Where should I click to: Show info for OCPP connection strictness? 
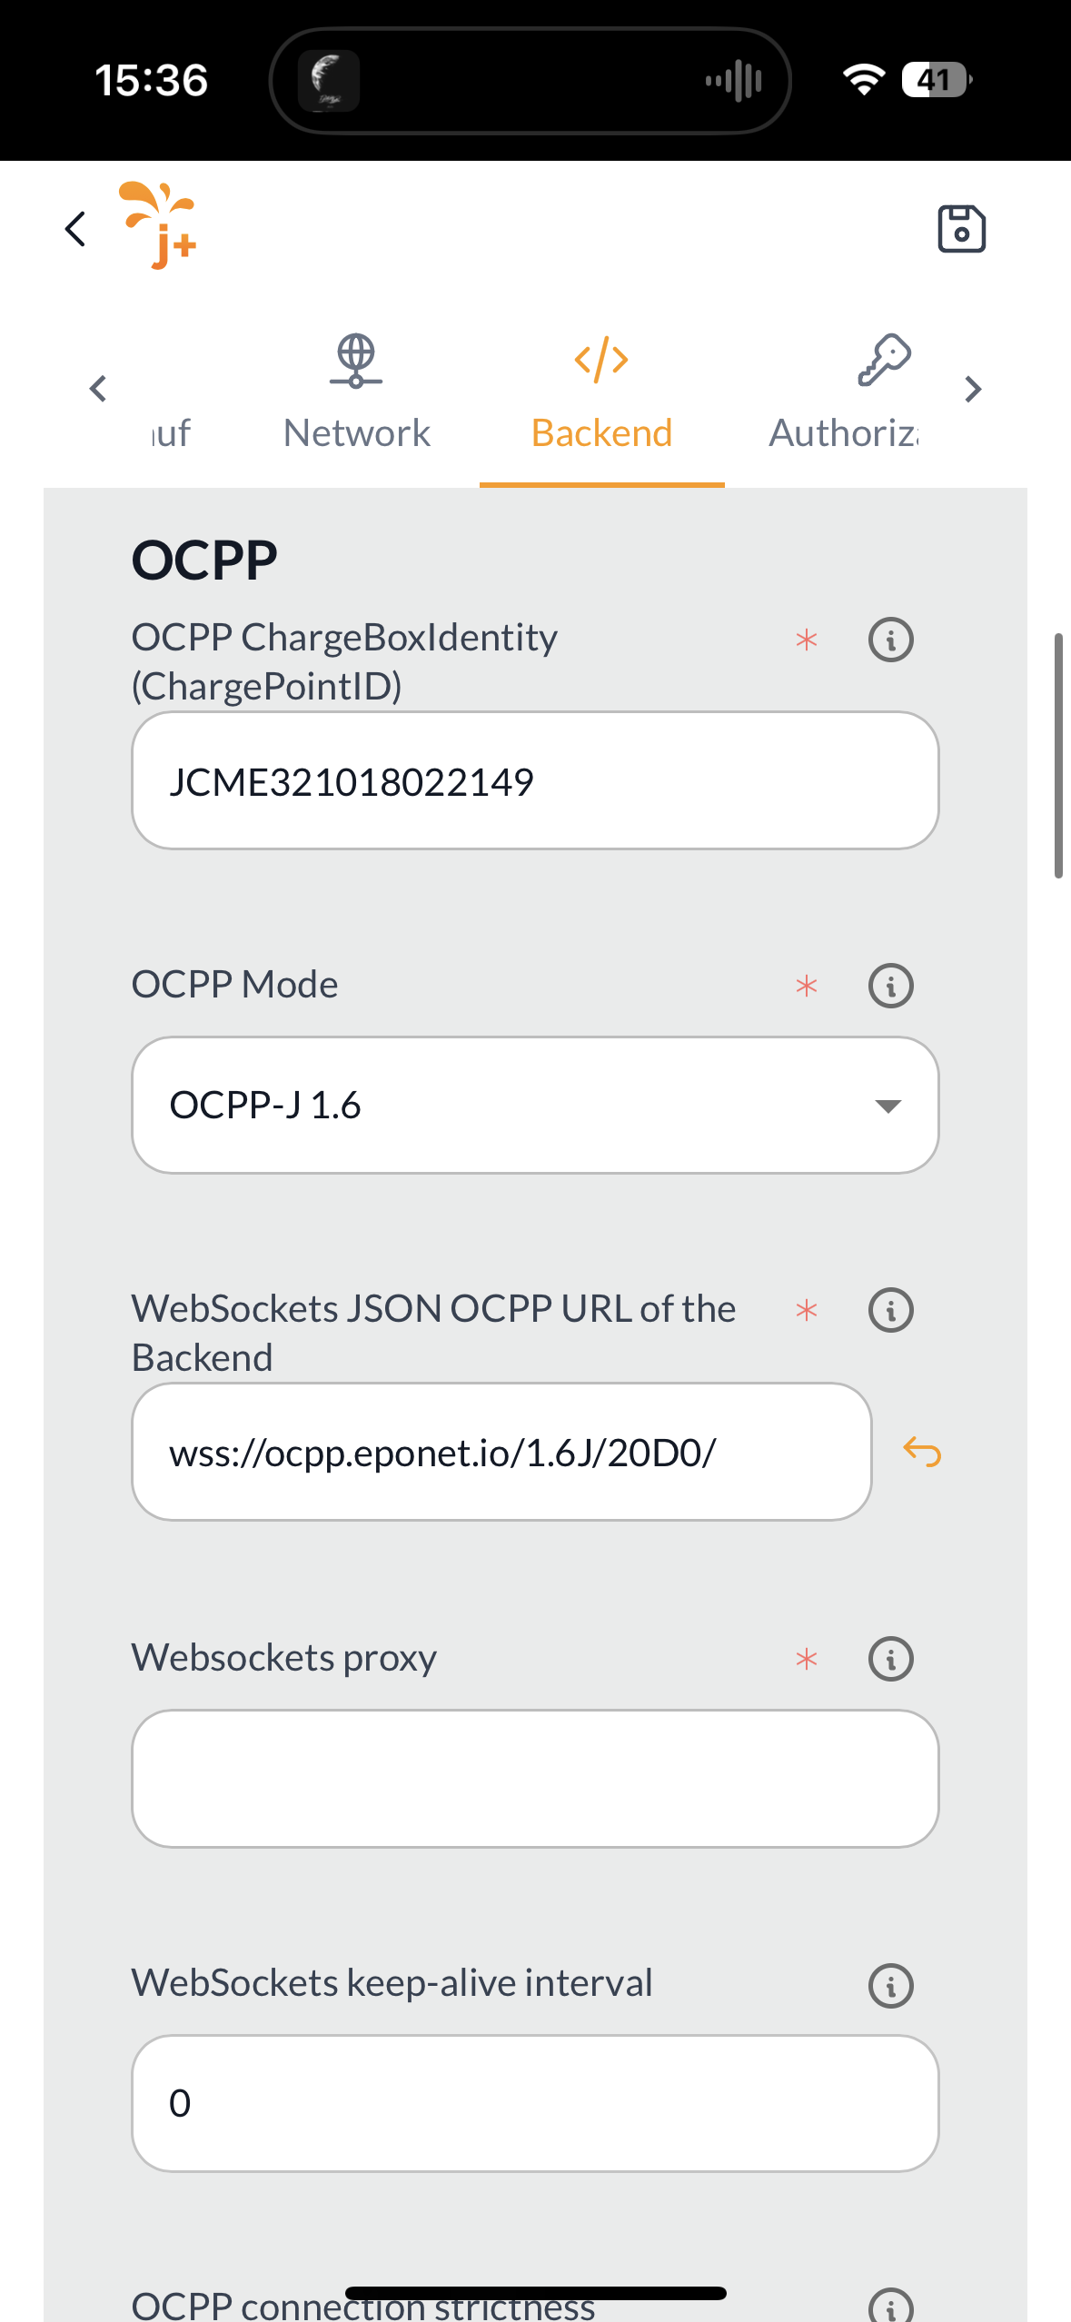[890, 2306]
